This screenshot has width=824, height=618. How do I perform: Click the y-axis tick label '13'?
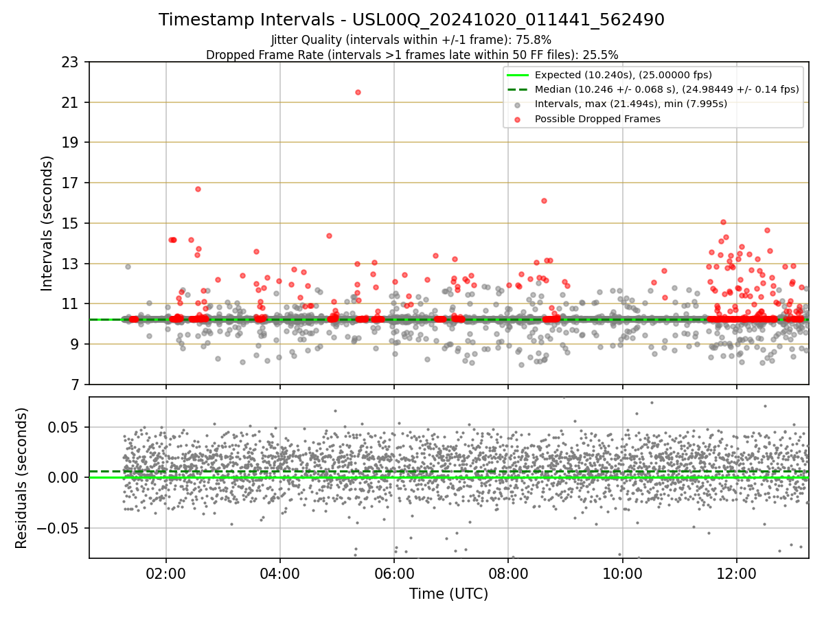71,264
